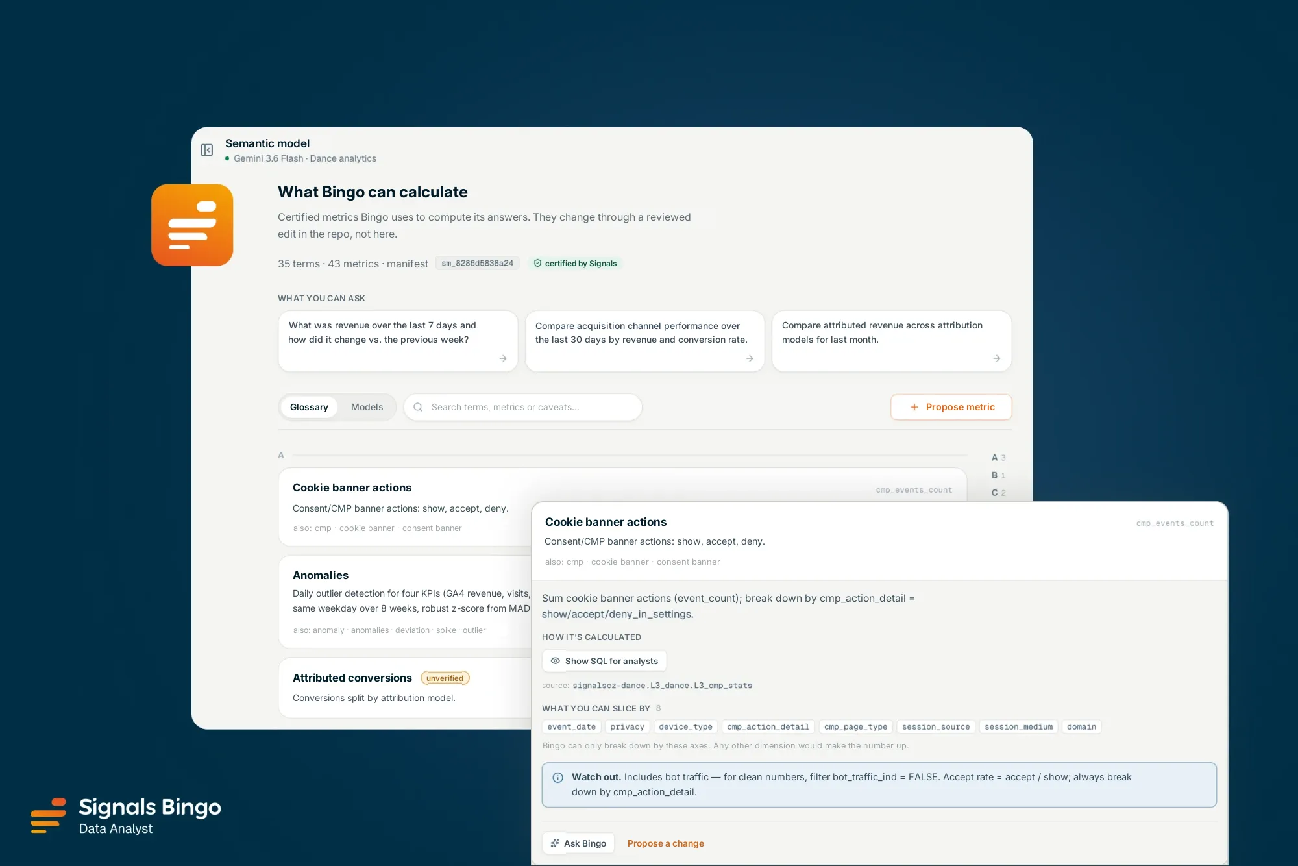Select the privacy slice chip
1298x866 pixels.
click(x=627, y=727)
